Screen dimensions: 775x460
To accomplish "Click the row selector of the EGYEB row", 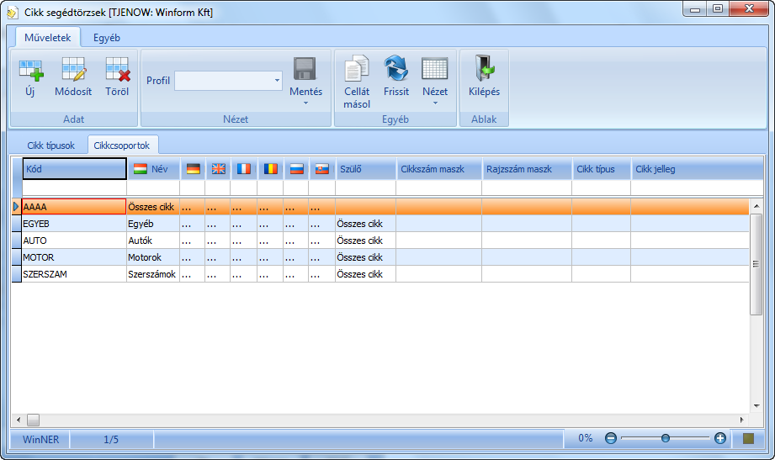I will (17, 224).
